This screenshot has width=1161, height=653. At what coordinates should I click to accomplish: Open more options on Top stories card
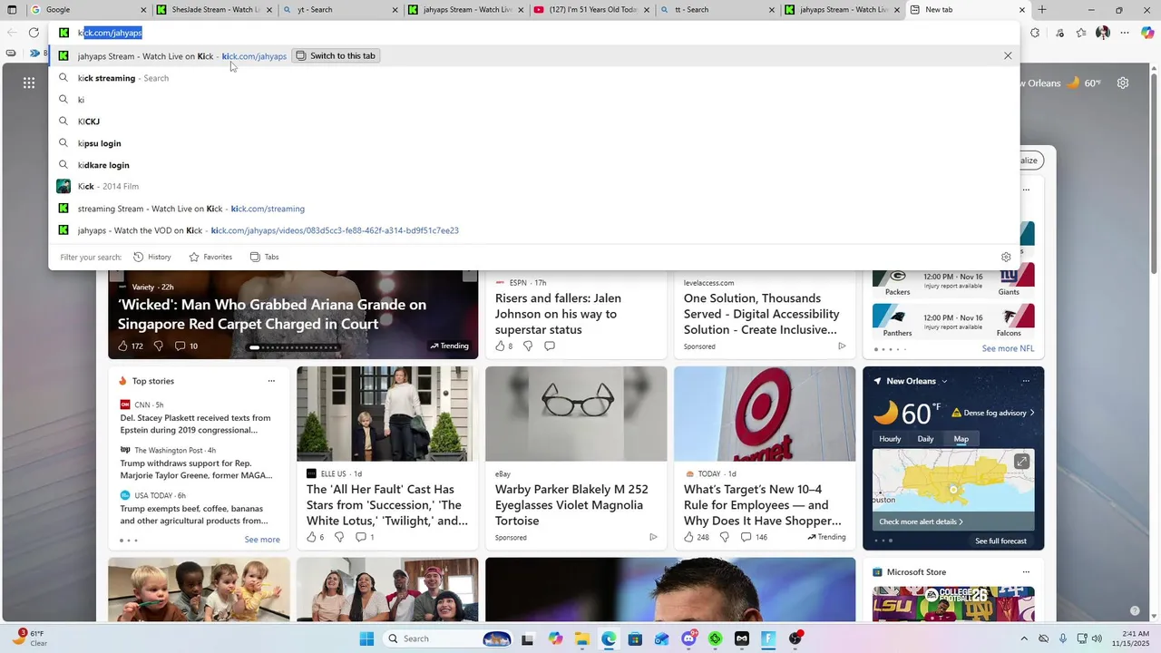(271, 381)
